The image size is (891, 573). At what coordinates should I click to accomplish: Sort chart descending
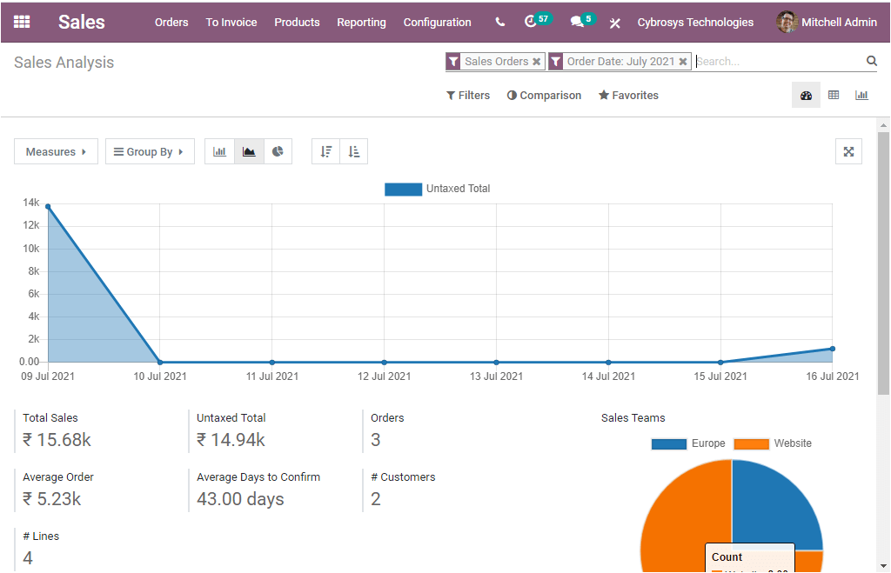[x=325, y=151]
